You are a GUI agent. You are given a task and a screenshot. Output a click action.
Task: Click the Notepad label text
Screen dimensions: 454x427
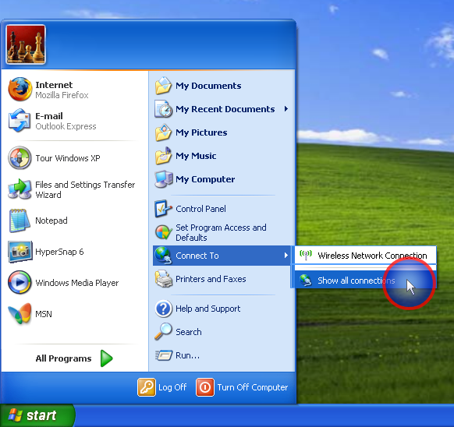(51, 221)
